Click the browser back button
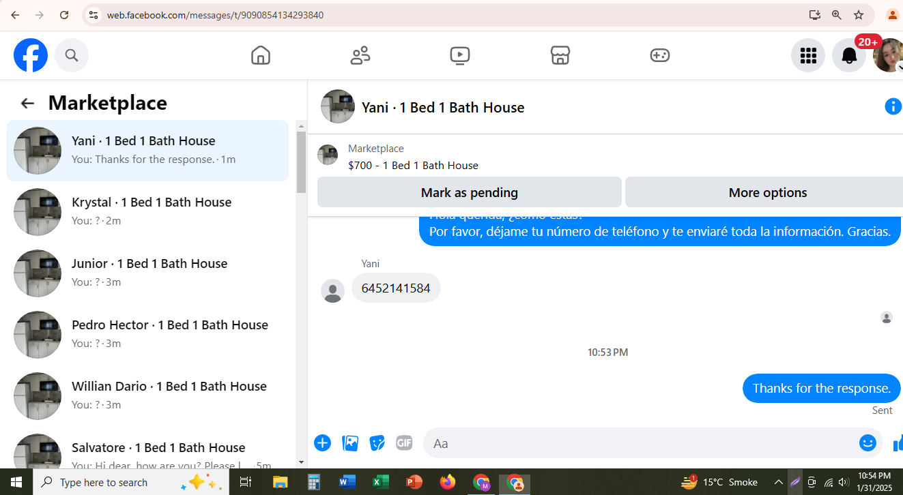This screenshot has width=903, height=495. click(x=16, y=15)
